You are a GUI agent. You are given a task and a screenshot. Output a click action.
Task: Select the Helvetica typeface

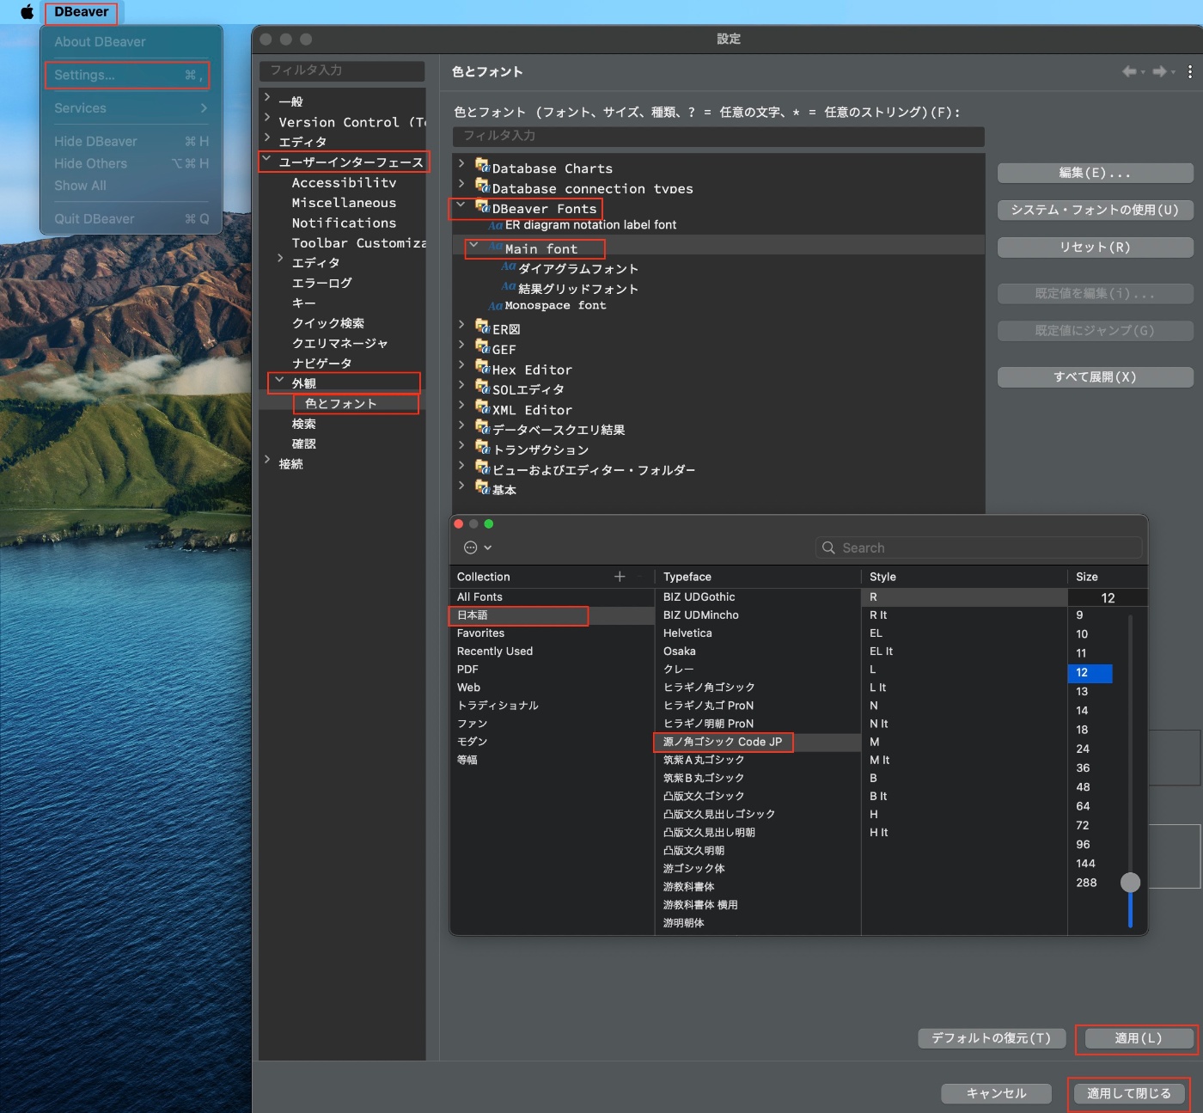pyautogui.click(x=757, y=633)
